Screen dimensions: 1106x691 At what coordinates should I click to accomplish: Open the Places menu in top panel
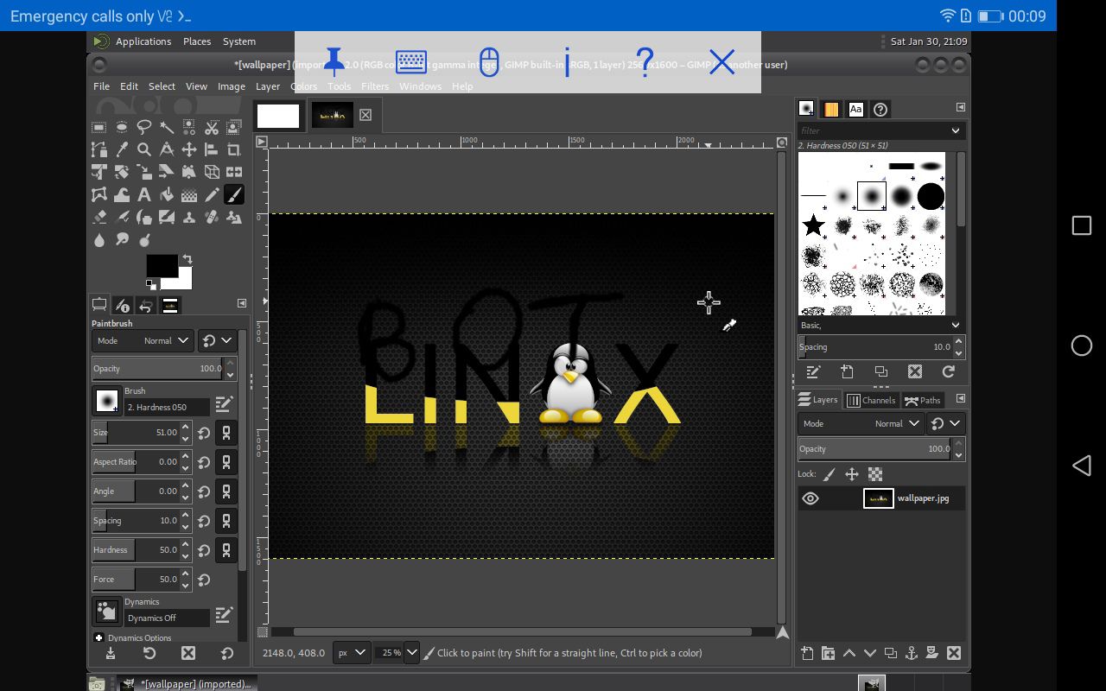pyautogui.click(x=197, y=41)
